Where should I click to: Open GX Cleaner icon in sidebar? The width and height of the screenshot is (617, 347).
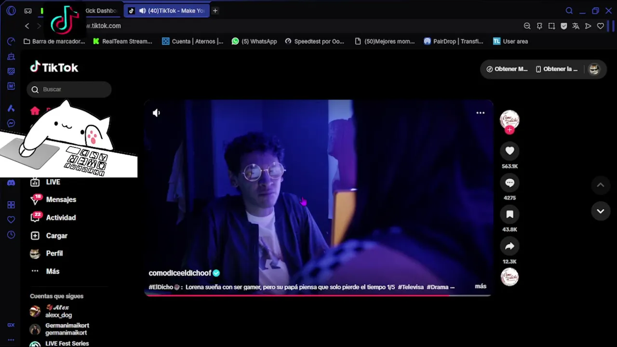[x=11, y=56]
